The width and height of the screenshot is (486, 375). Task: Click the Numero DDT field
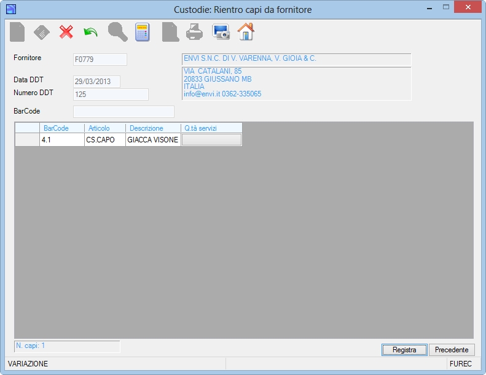coord(111,95)
